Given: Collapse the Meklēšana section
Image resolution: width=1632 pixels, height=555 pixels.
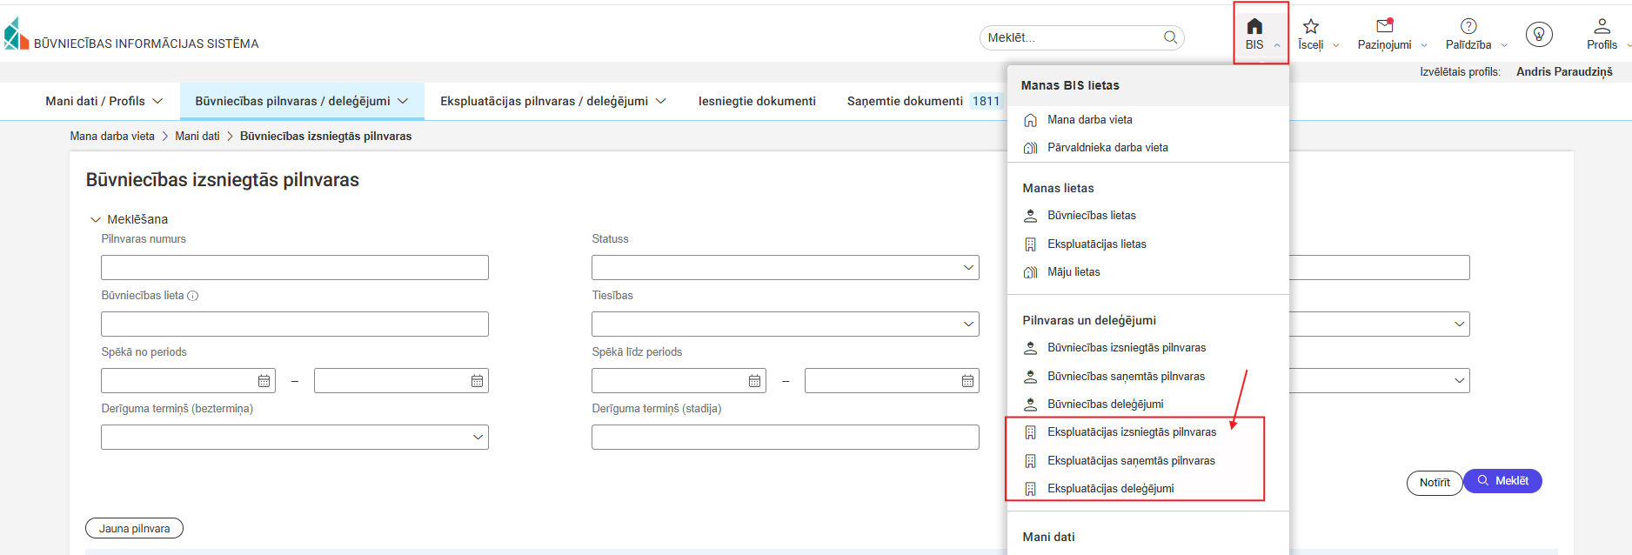Looking at the screenshot, I should pos(96,220).
